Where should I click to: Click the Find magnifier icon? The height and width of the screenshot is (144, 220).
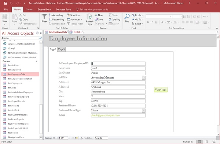[x=127, y=16]
